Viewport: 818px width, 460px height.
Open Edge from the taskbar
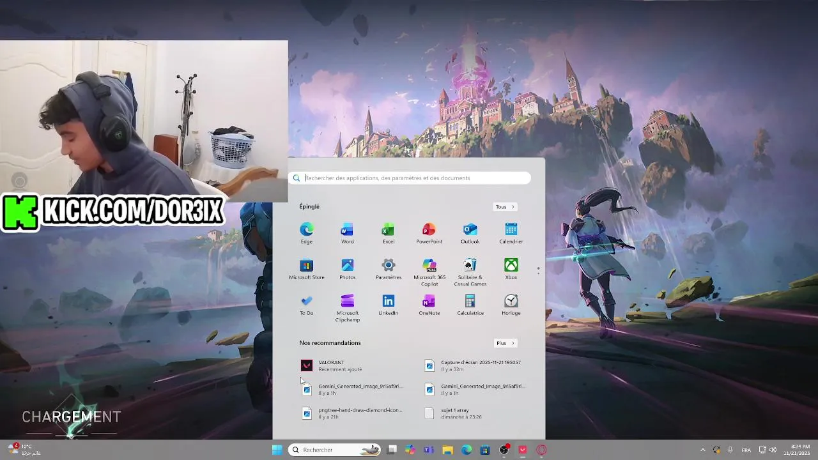(x=467, y=450)
